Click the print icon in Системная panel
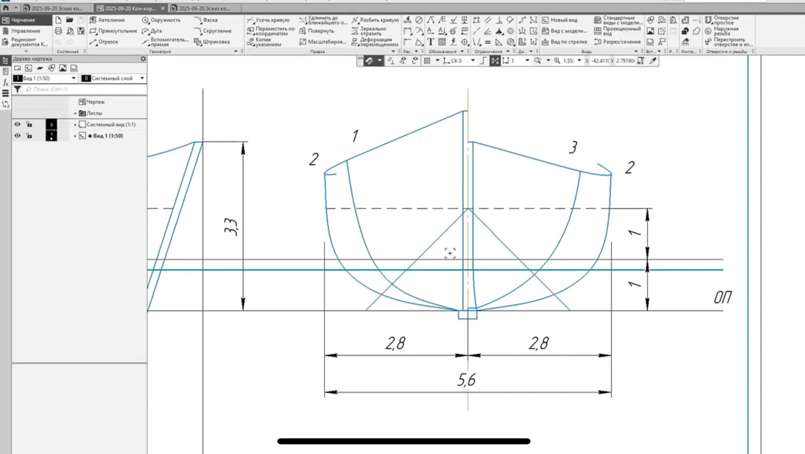Viewport: 805px width, 454px height. click(58, 31)
